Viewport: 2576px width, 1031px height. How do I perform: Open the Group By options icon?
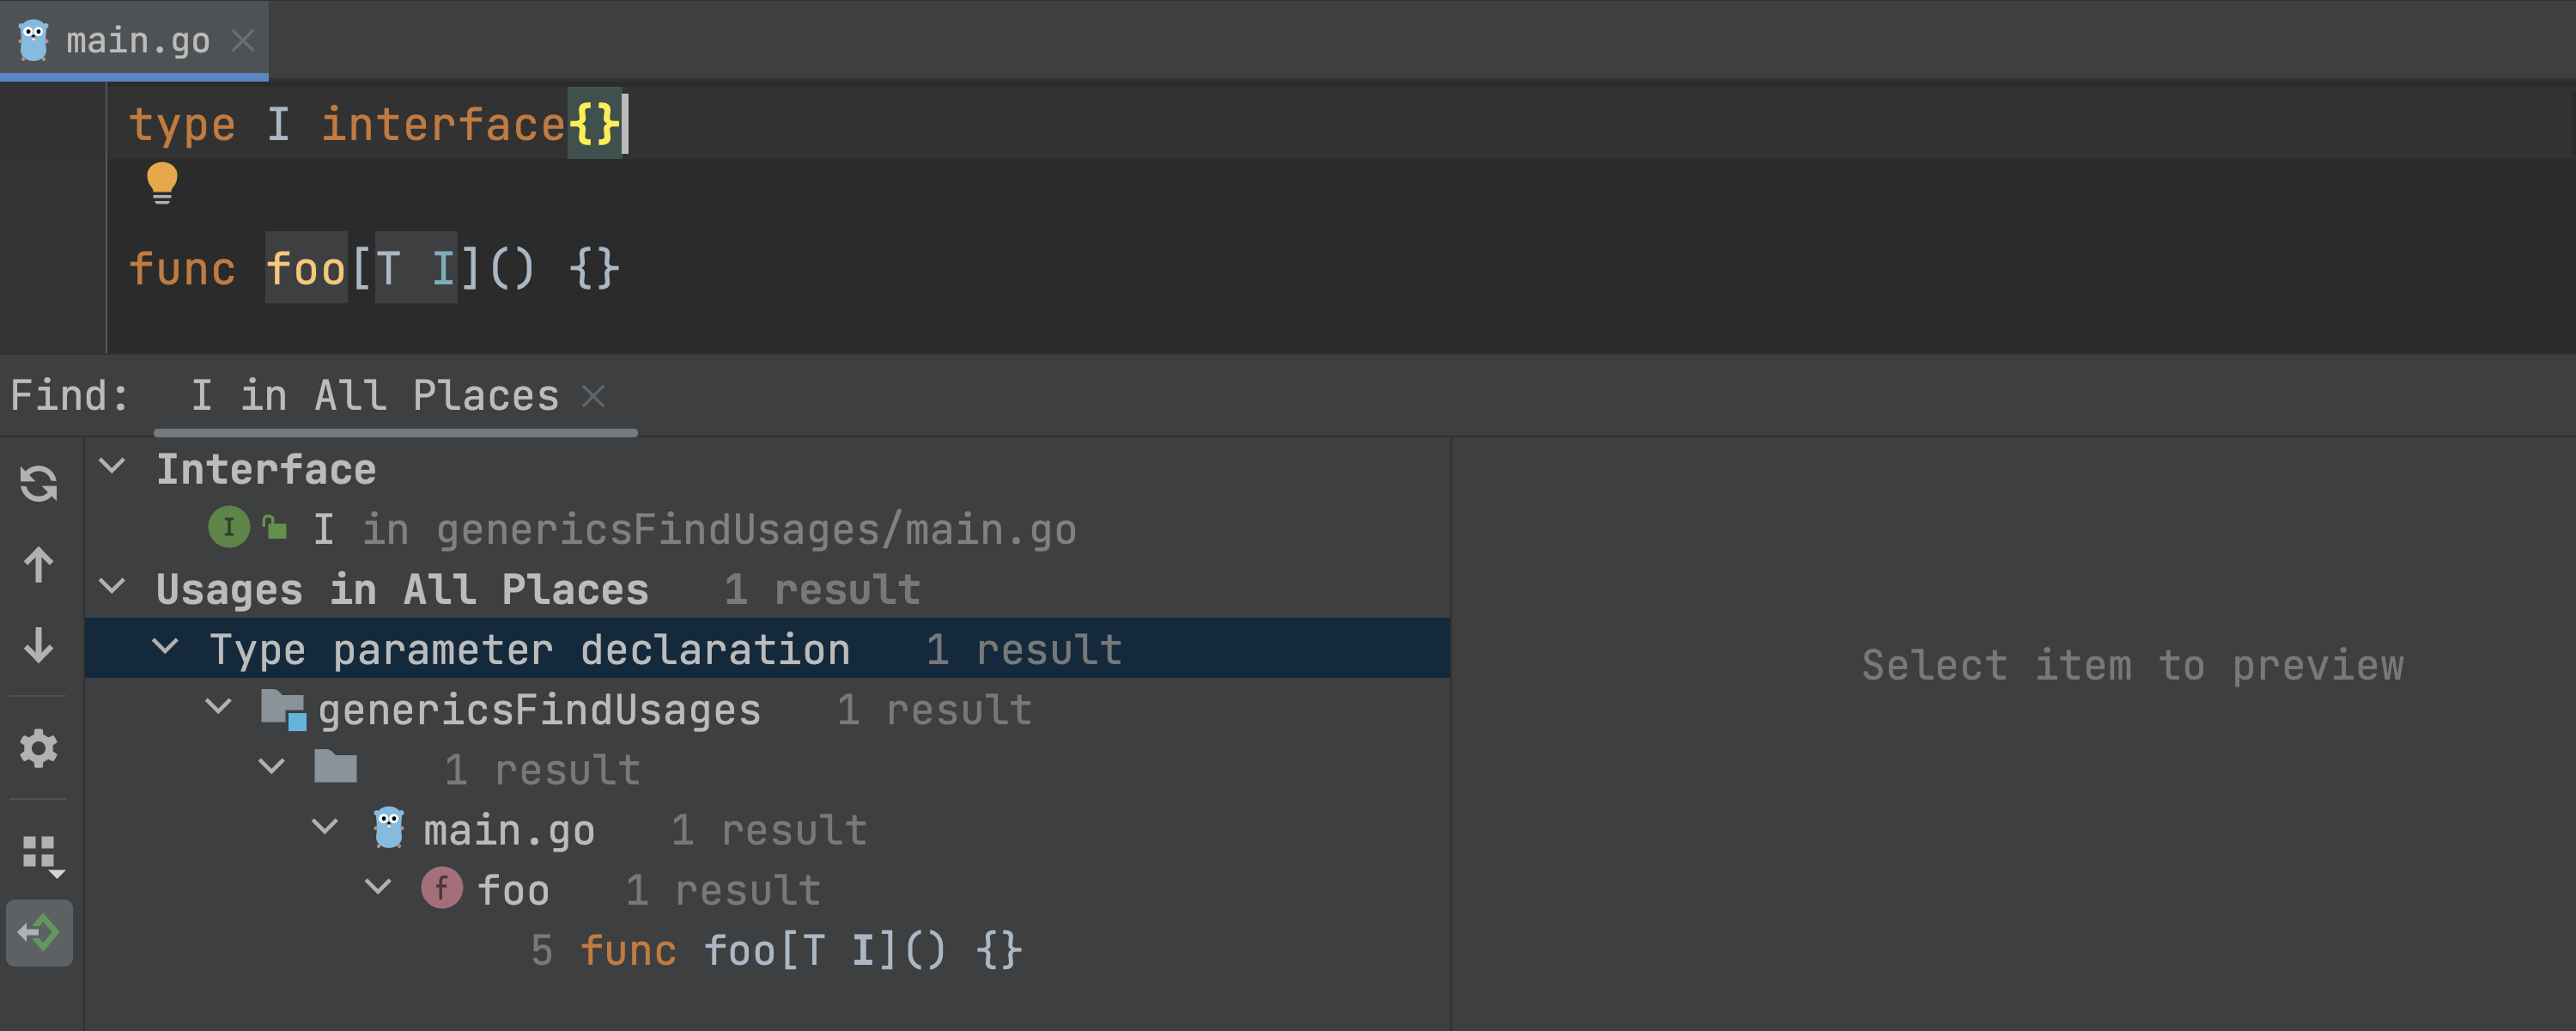point(42,855)
